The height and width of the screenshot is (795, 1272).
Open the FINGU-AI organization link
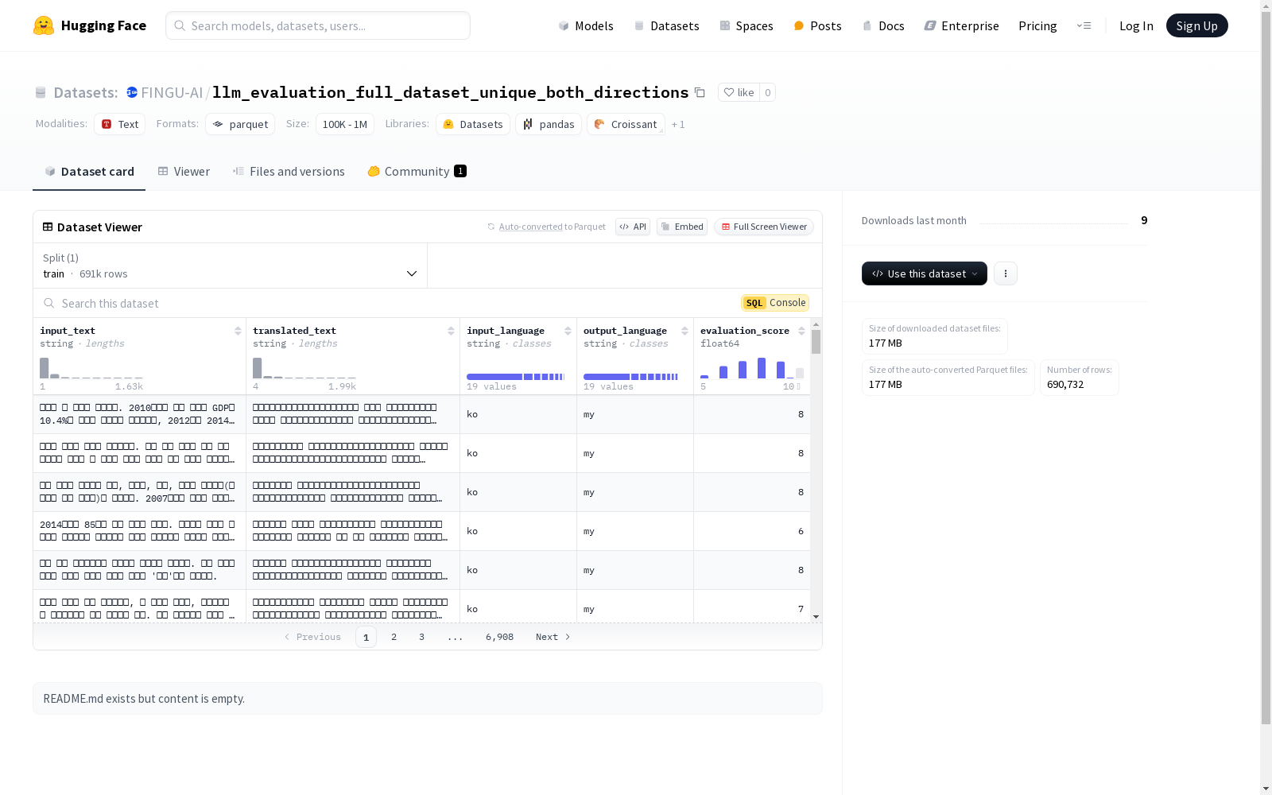[x=172, y=92]
